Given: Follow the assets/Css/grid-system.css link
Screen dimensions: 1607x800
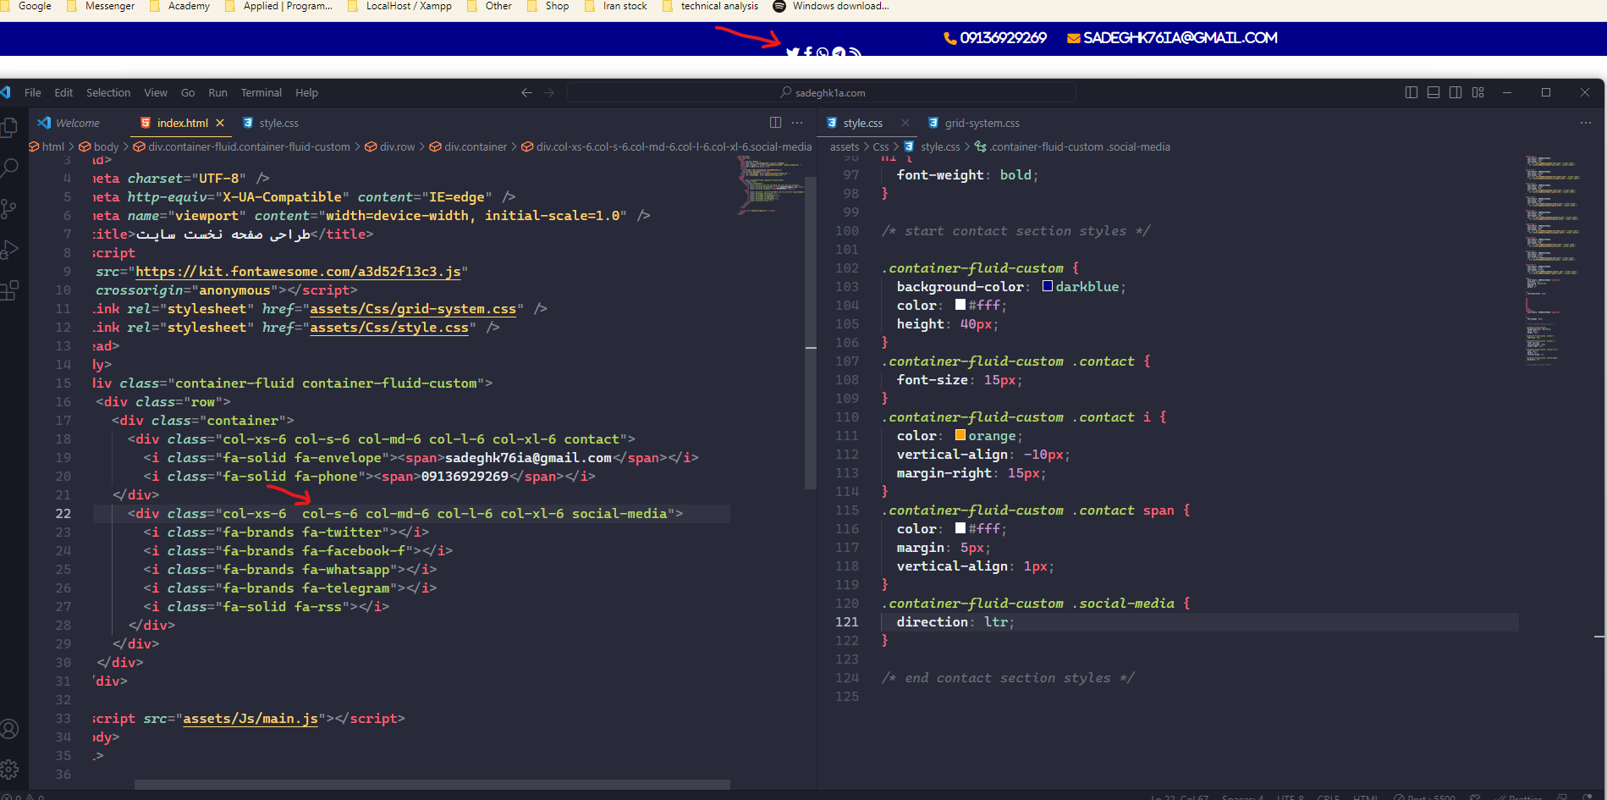Looking at the screenshot, I should [x=413, y=309].
